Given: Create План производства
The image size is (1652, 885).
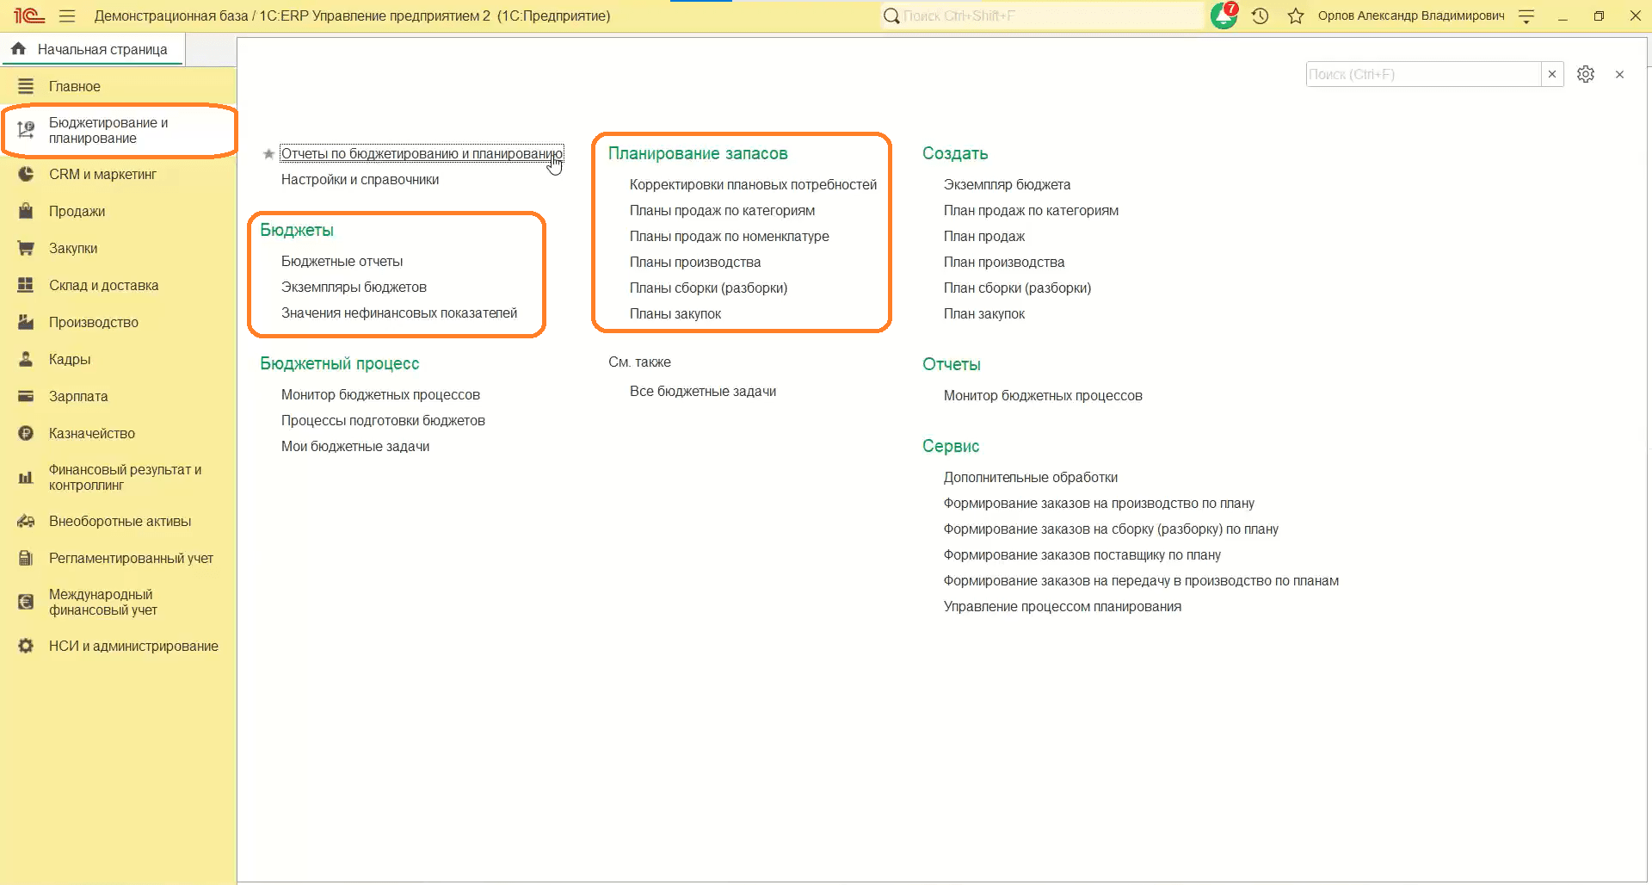Looking at the screenshot, I should click(1003, 262).
